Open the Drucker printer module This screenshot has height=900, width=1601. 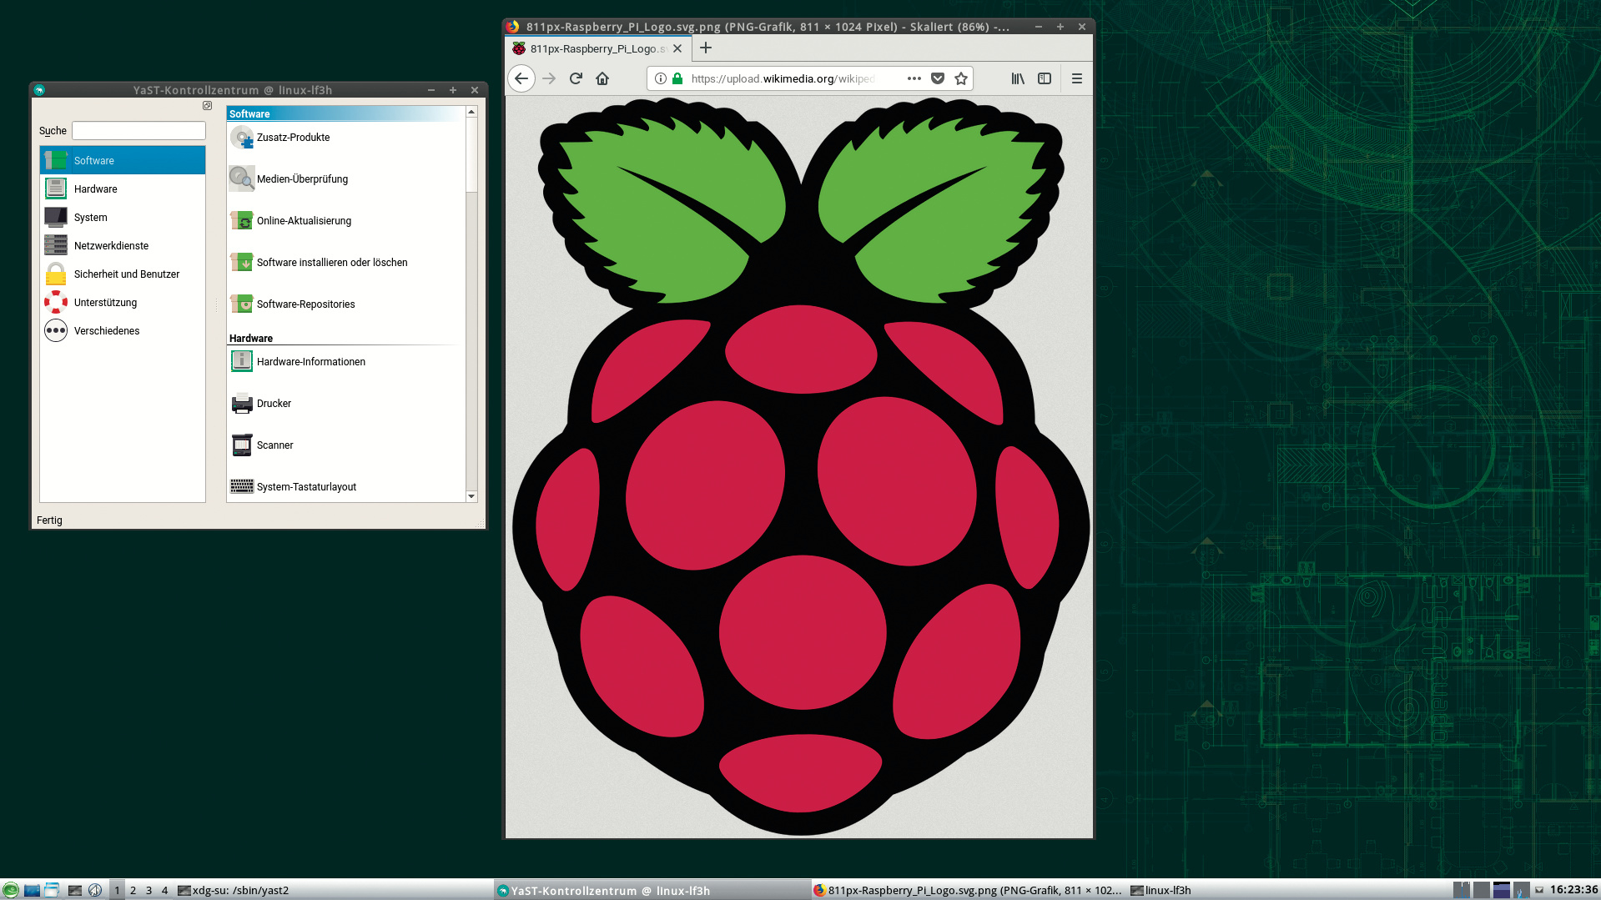[274, 404]
